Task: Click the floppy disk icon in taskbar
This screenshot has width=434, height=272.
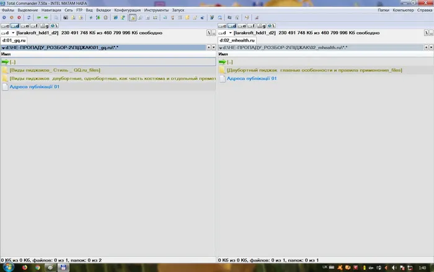Action: 63,268
